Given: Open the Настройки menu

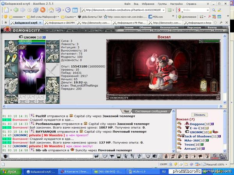Looking at the screenshot, I should tap(176, 4).
